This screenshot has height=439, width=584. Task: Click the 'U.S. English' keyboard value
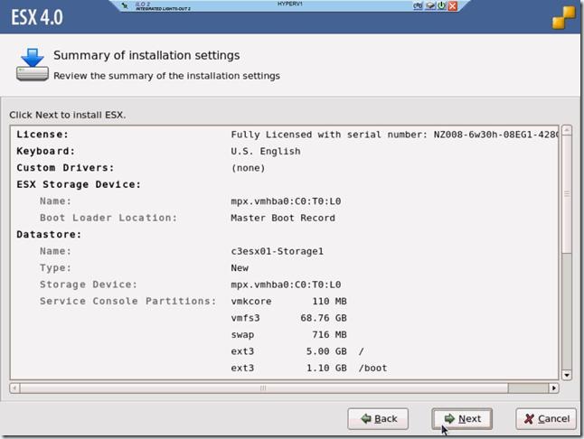point(266,152)
